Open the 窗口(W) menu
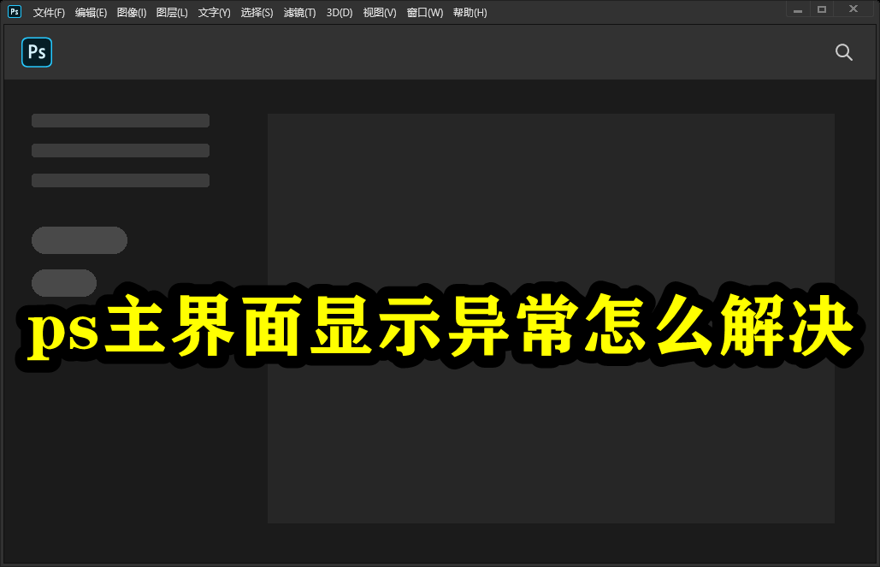This screenshot has height=567, width=880. (x=424, y=12)
